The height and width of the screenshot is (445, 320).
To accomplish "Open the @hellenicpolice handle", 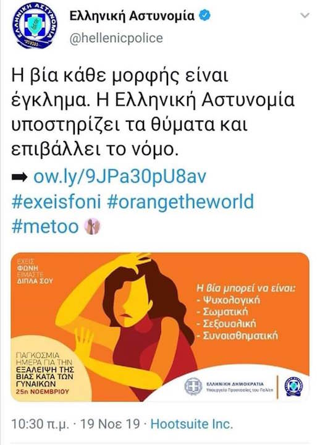I will click(x=116, y=38).
